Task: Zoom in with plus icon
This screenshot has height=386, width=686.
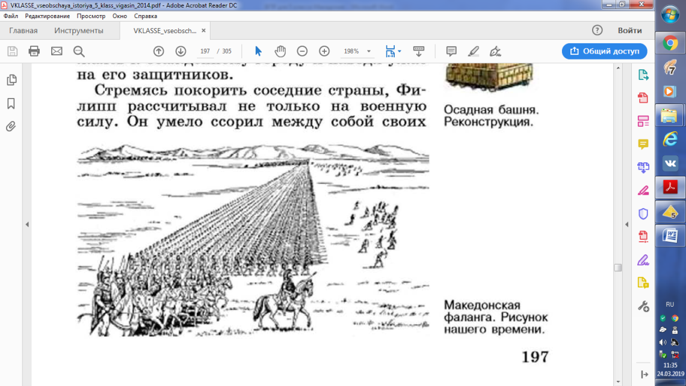Action: click(x=324, y=51)
